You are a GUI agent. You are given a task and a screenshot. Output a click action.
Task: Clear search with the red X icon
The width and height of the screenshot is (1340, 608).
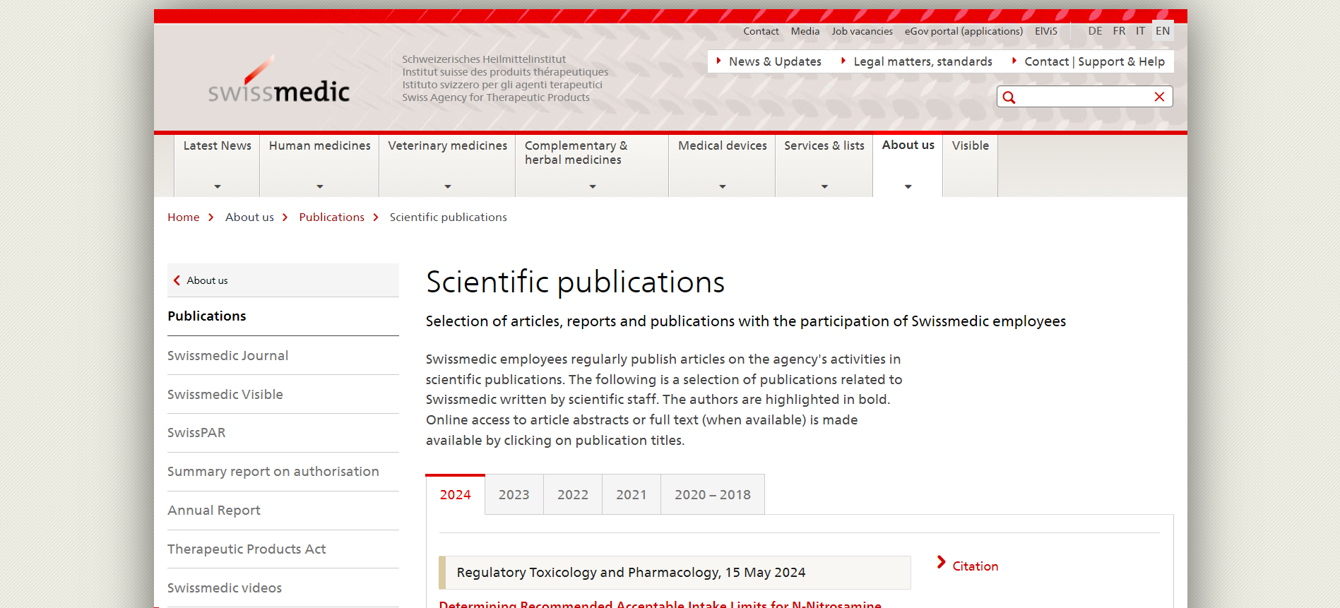click(x=1159, y=97)
